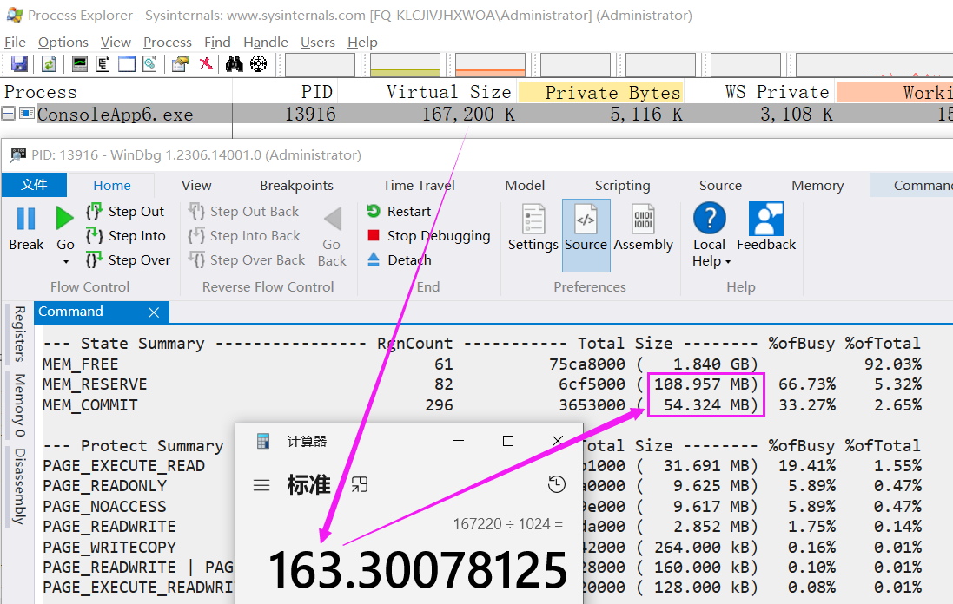Expand the Go button dropdown arrow
Image resolution: width=953 pixels, height=604 pixels.
click(x=66, y=261)
